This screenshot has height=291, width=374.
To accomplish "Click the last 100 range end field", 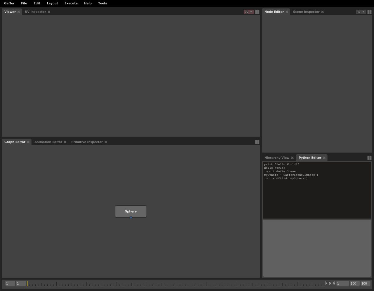I will point(366,283).
